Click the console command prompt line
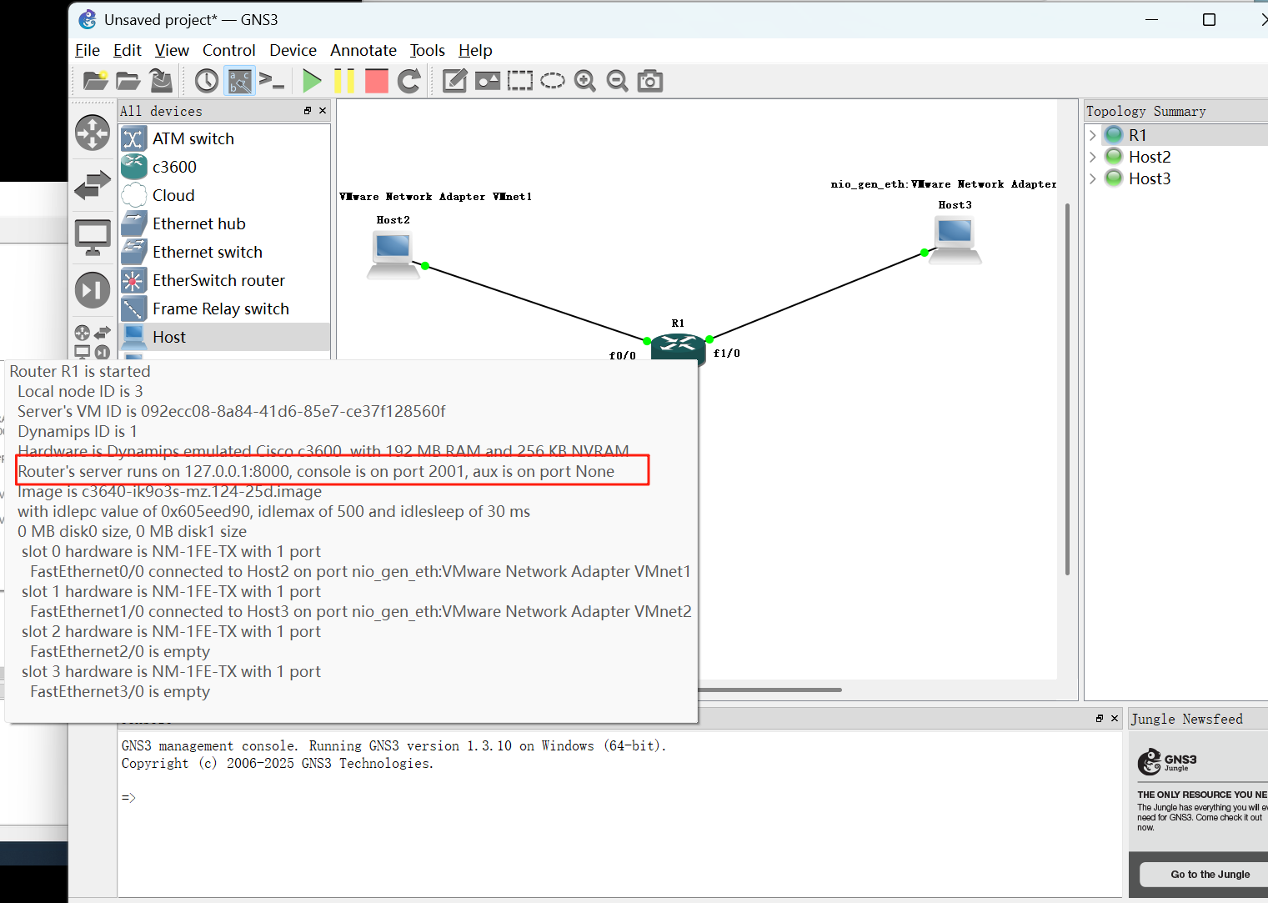 tap(619, 798)
